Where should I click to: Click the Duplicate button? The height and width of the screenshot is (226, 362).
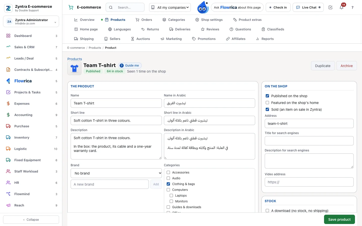pyautogui.click(x=323, y=66)
